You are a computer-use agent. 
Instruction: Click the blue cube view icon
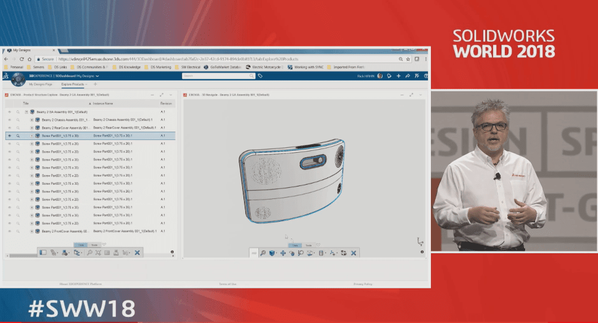coord(272,253)
